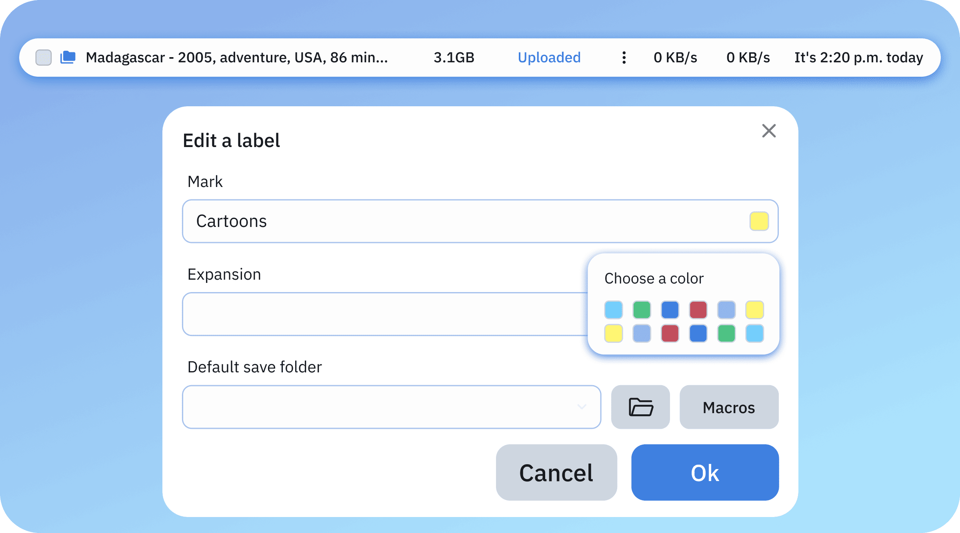Click inside the Expansion text field
This screenshot has width=960, height=533.
[360, 314]
